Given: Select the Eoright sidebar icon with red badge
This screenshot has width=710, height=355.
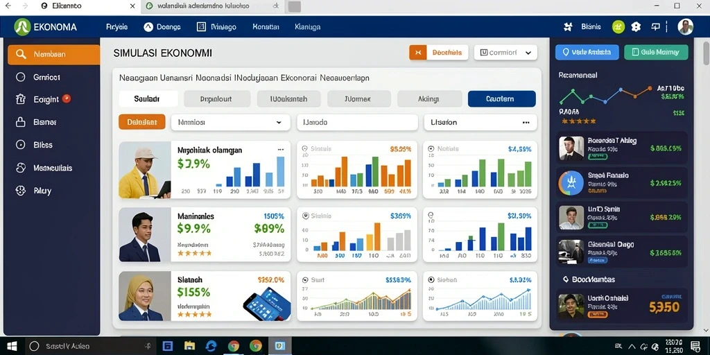Looking at the screenshot, I should (20, 99).
